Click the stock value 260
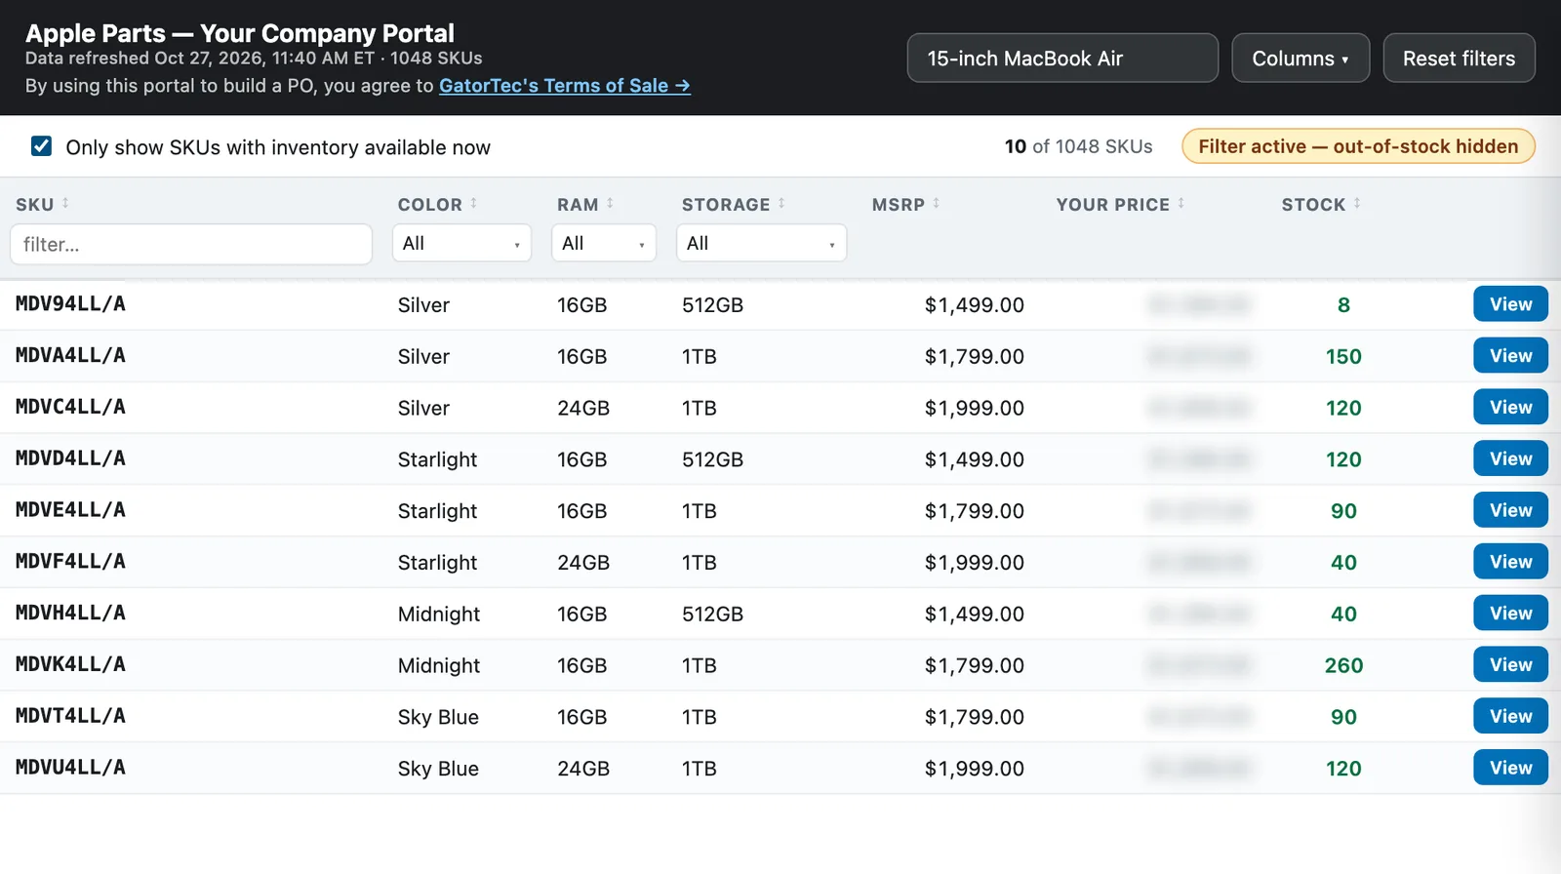1561x874 pixels. tap(1343, 665)
